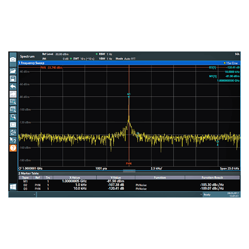Select the M1 marker on the peak
The width and height of the screenshot is (249, 249).
129,95
